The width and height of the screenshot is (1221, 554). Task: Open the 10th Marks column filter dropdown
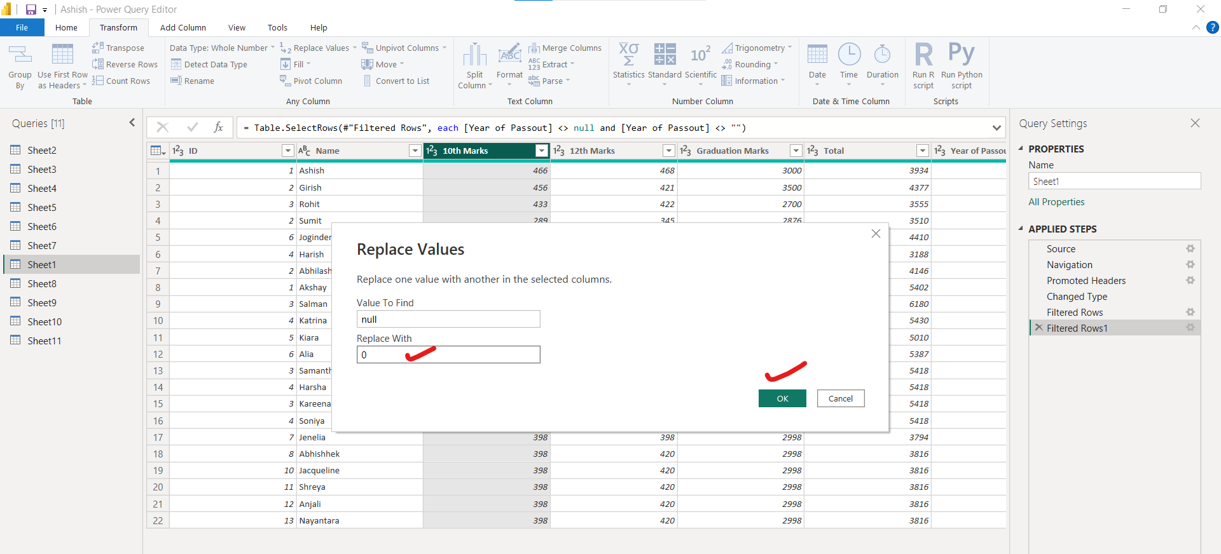(541, 151)
